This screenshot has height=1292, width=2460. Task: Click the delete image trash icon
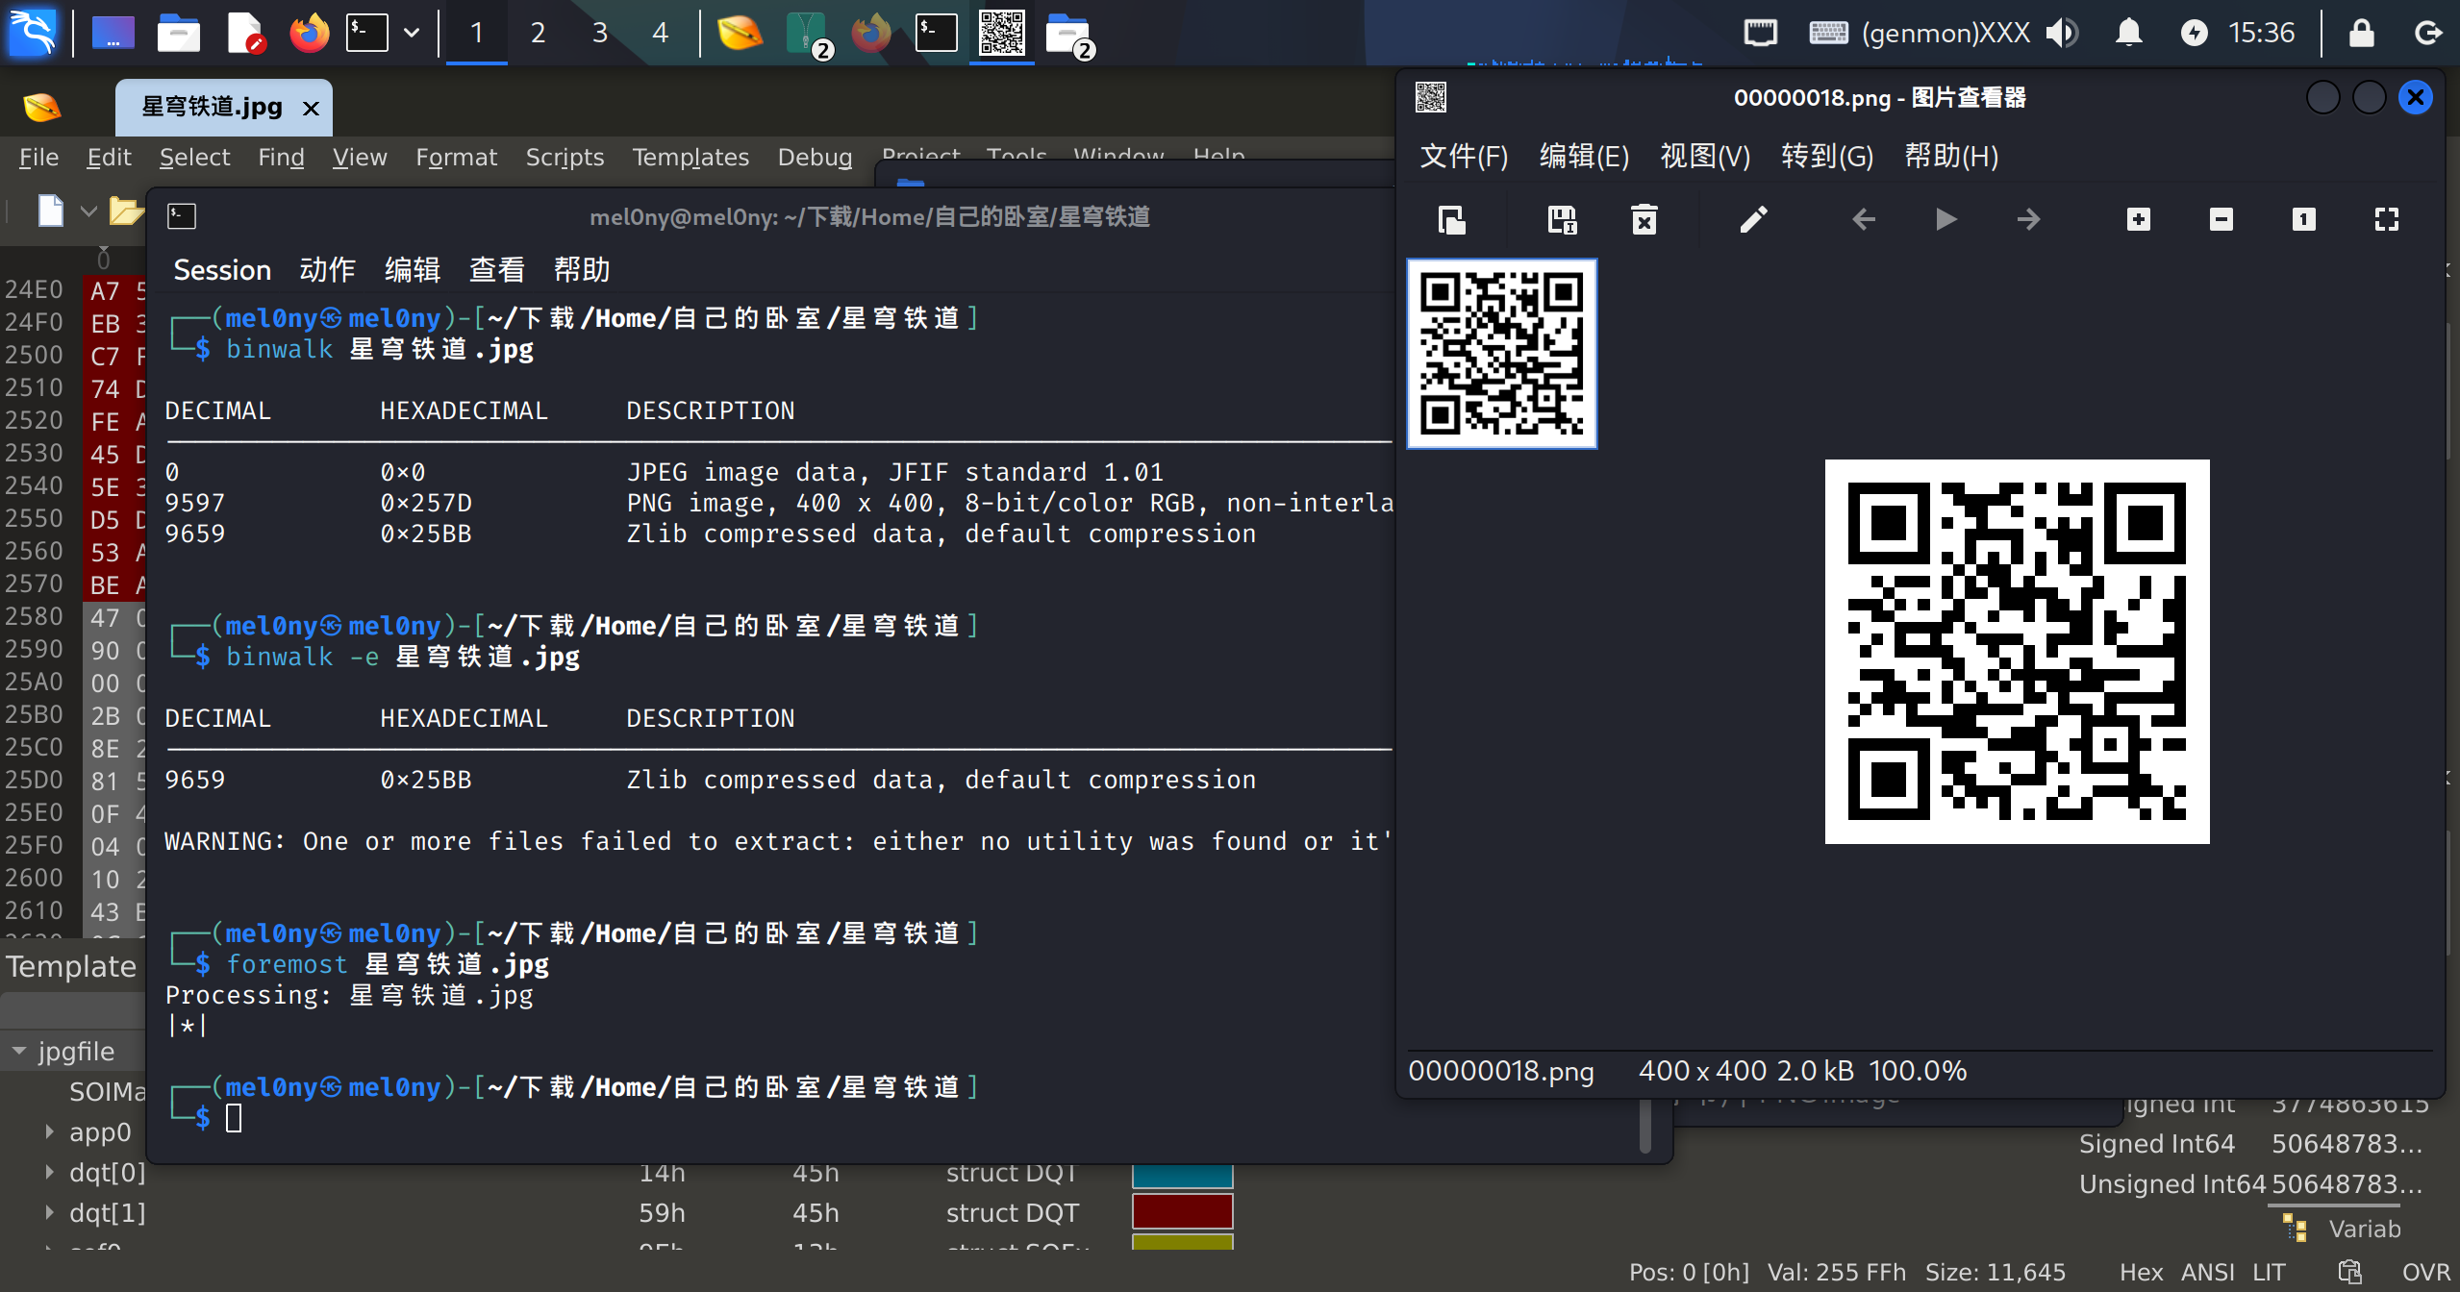tap(1644, 220)
